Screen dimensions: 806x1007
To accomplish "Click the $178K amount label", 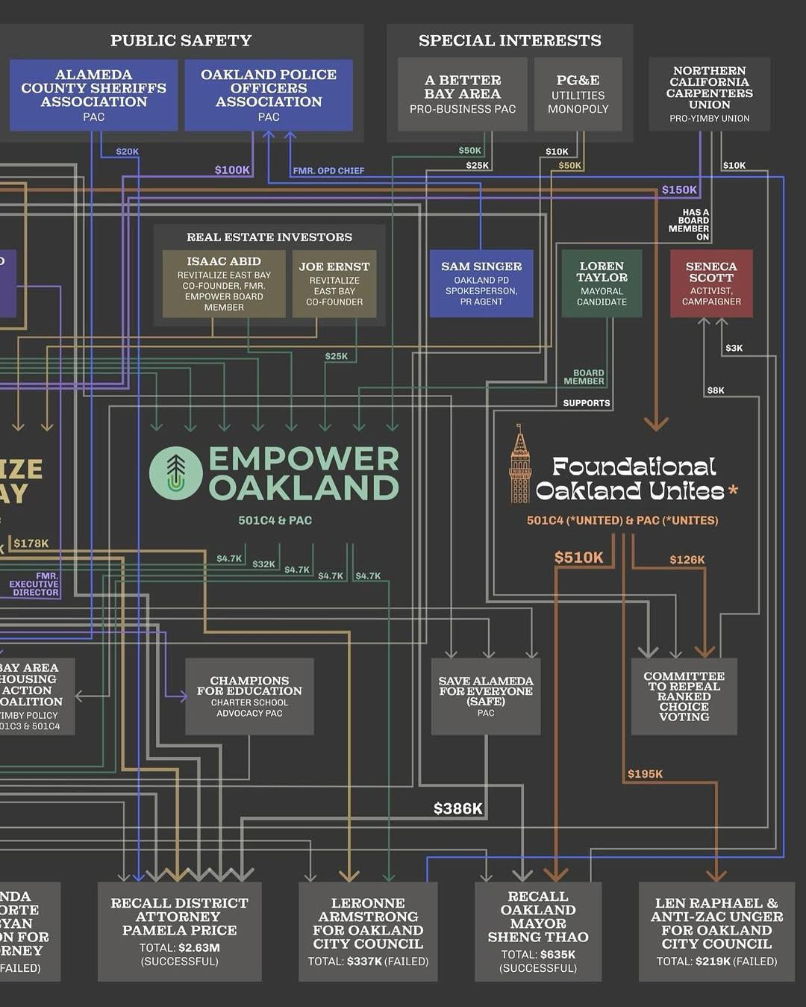I will [31, 543].
